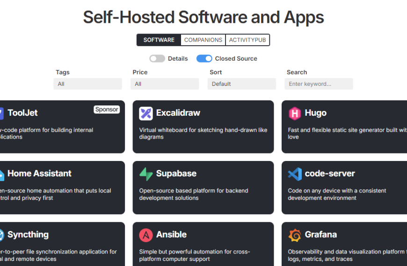Viewport: 407px width, 266px height.
Task: Switch to the ACTIVITYPUB tab
Action: coord(247,40)
